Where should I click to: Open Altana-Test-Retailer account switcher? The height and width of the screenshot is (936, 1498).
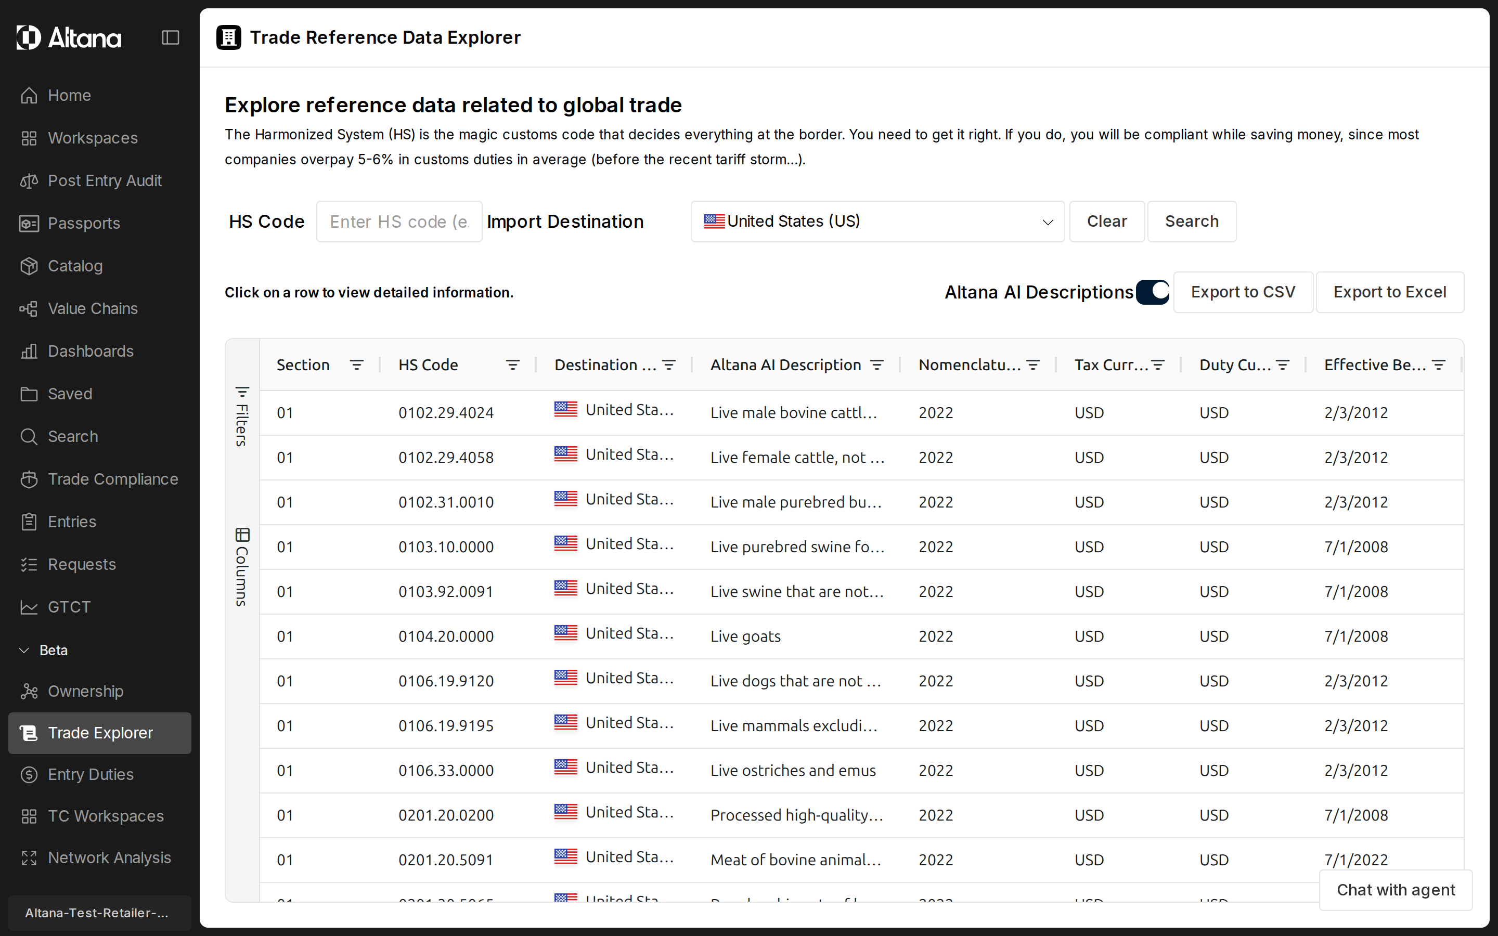[x=100, y=913]
